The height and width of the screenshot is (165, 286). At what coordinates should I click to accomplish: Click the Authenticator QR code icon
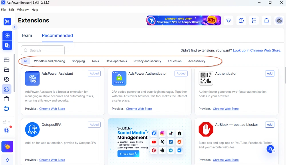(x=206, y=78)
